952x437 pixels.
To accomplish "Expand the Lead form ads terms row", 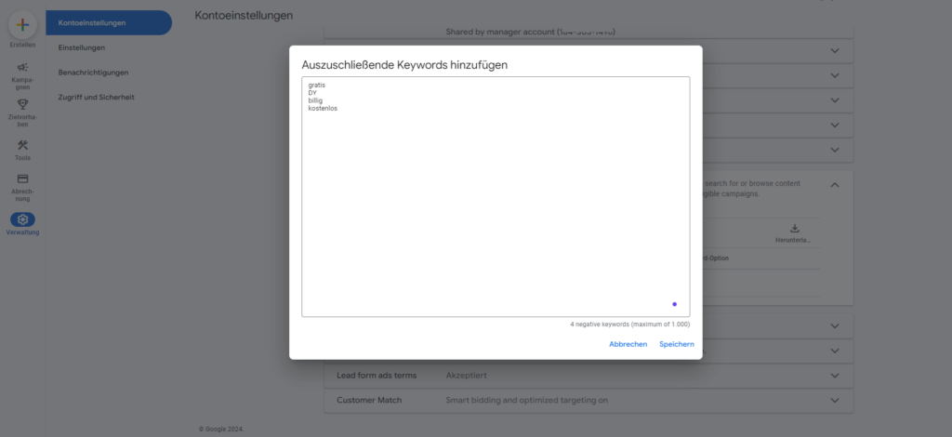I will [835, 376].
